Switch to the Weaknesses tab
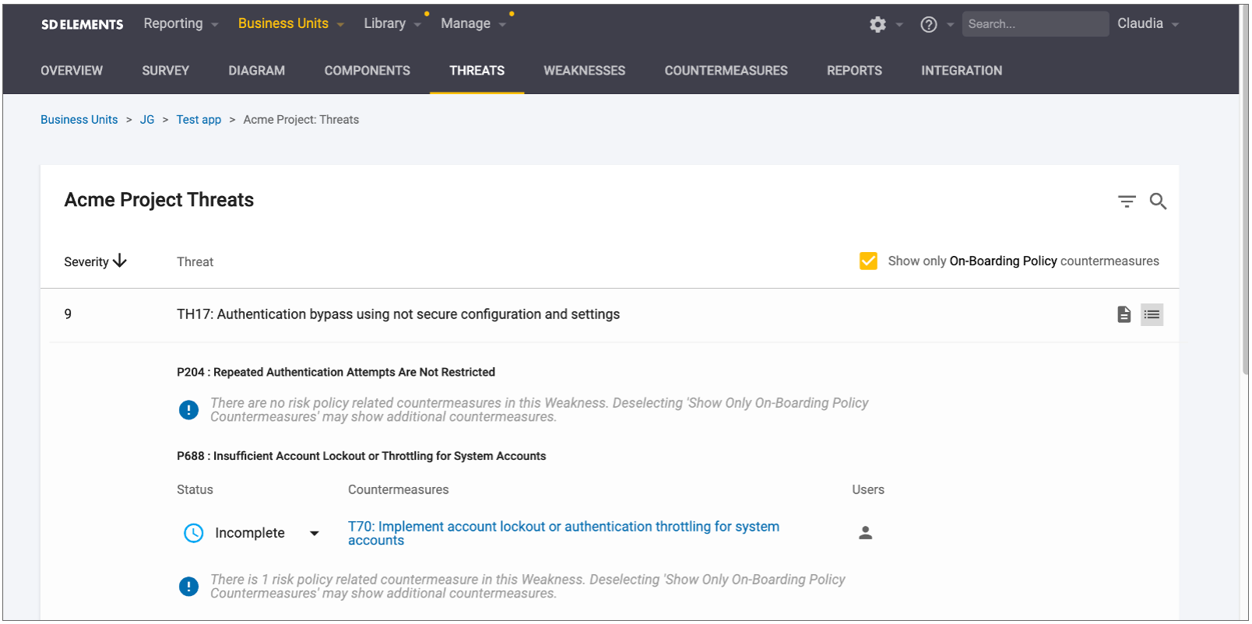Screen dimensions: 1252x624 tap(584, 70)
